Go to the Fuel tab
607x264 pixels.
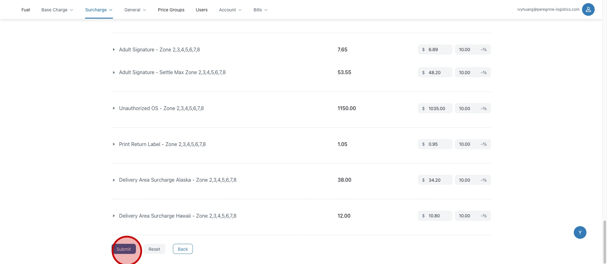[26, 10]
